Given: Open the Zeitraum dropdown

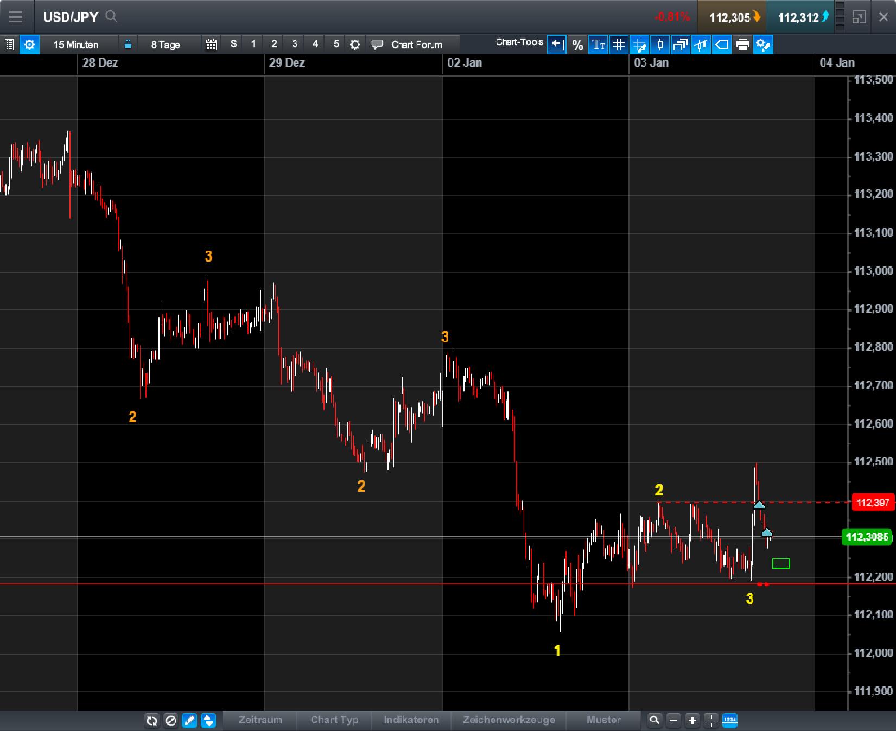Looking at the screenshot, I should [261, 720].
